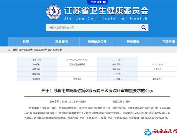Click the 公告公示 breadcrumb link
Image resolution: width=177 pixels, height=136 pixels.
[x=58, y=50]
